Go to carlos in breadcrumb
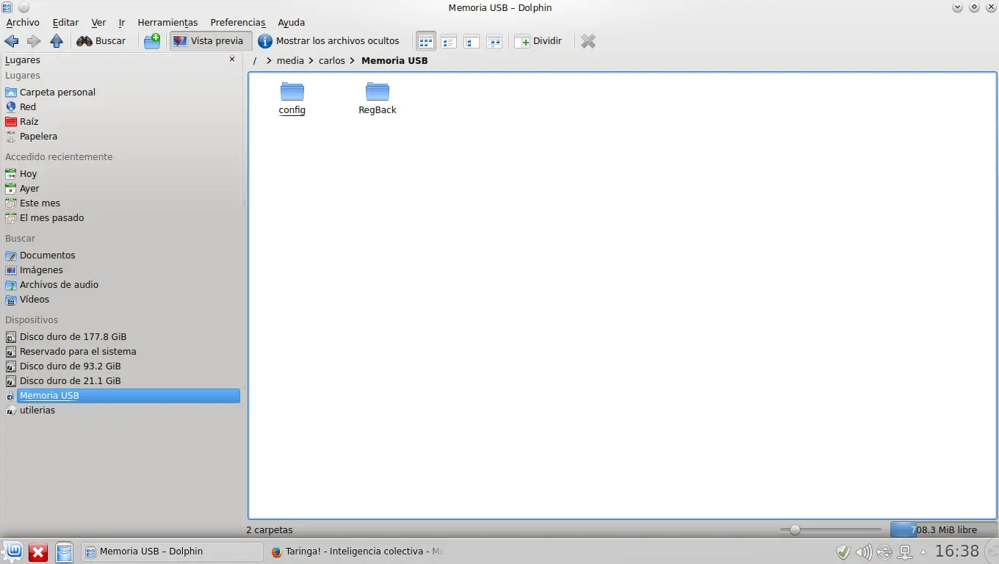The image size is (999, 564). (x=332, y=61)
